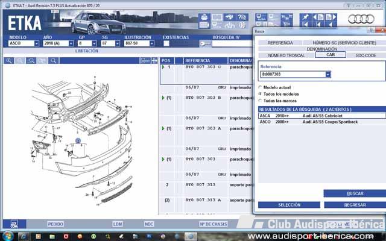Screen dimensions: 386x241
Task: Open the SG dropdown showing 07
Action: click(118, 43)
